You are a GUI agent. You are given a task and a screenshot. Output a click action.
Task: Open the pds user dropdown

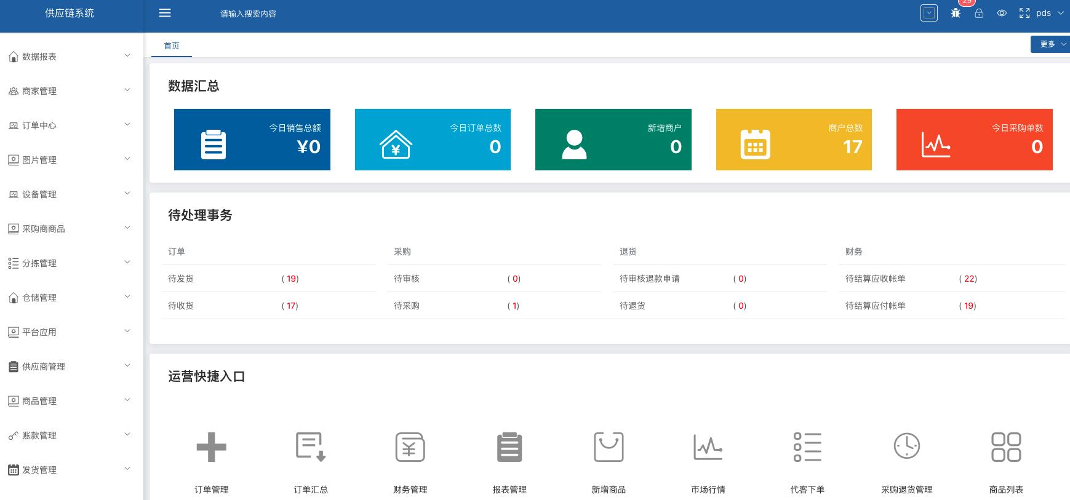click(x=1049, y=13)
